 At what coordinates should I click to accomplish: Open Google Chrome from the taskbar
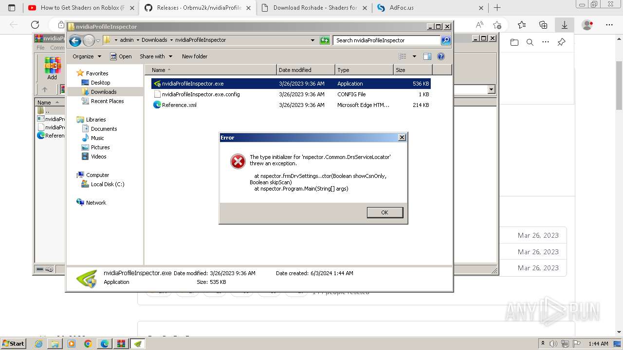(x=88, y=344)
